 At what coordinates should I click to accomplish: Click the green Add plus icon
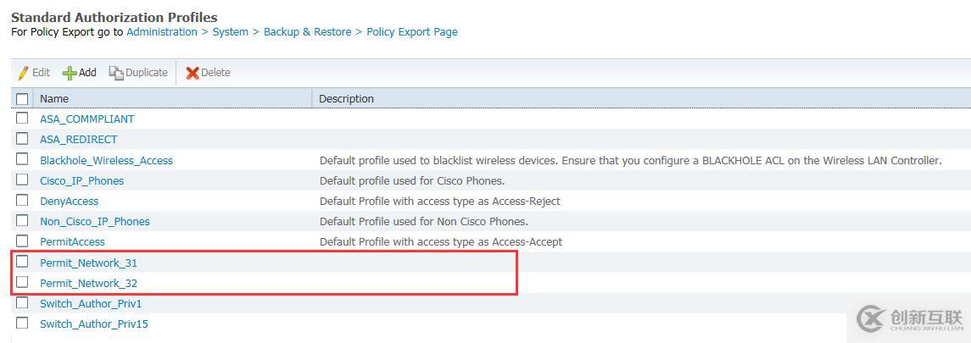(70, 73)
